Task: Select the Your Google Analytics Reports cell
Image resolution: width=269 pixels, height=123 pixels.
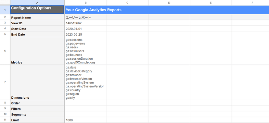Action: (167, 10)
